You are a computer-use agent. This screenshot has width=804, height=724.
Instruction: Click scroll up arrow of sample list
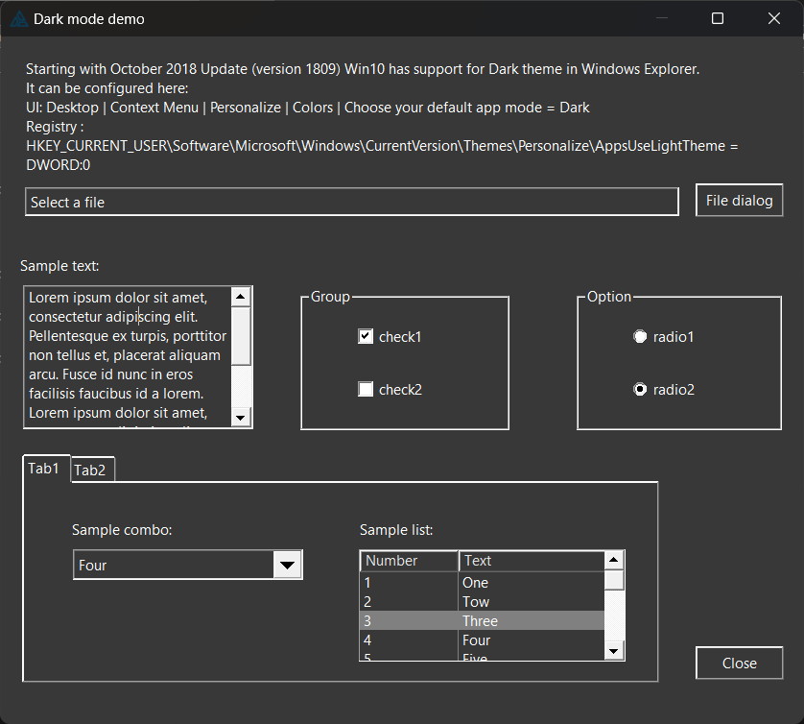pyautogui.click(x=614, y=560)
